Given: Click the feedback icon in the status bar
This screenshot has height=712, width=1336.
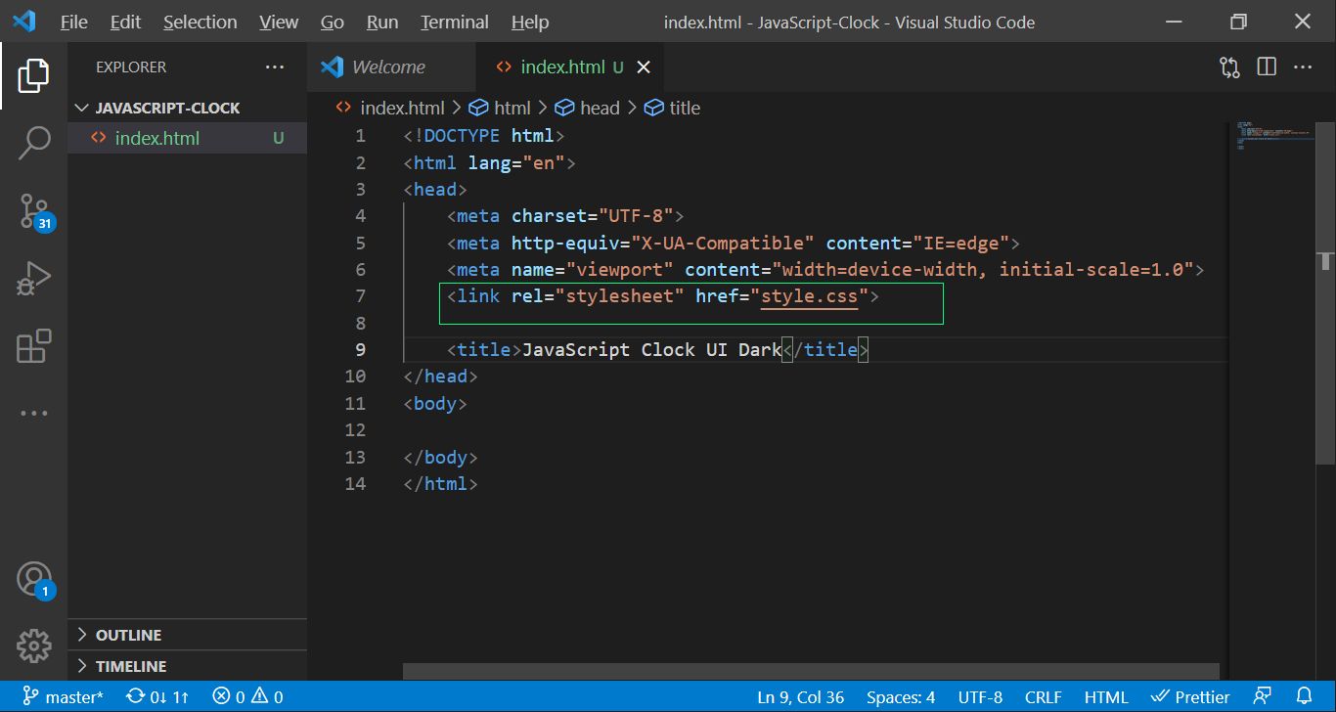Looking at the screenshot, I should (x=1263, y=697).
